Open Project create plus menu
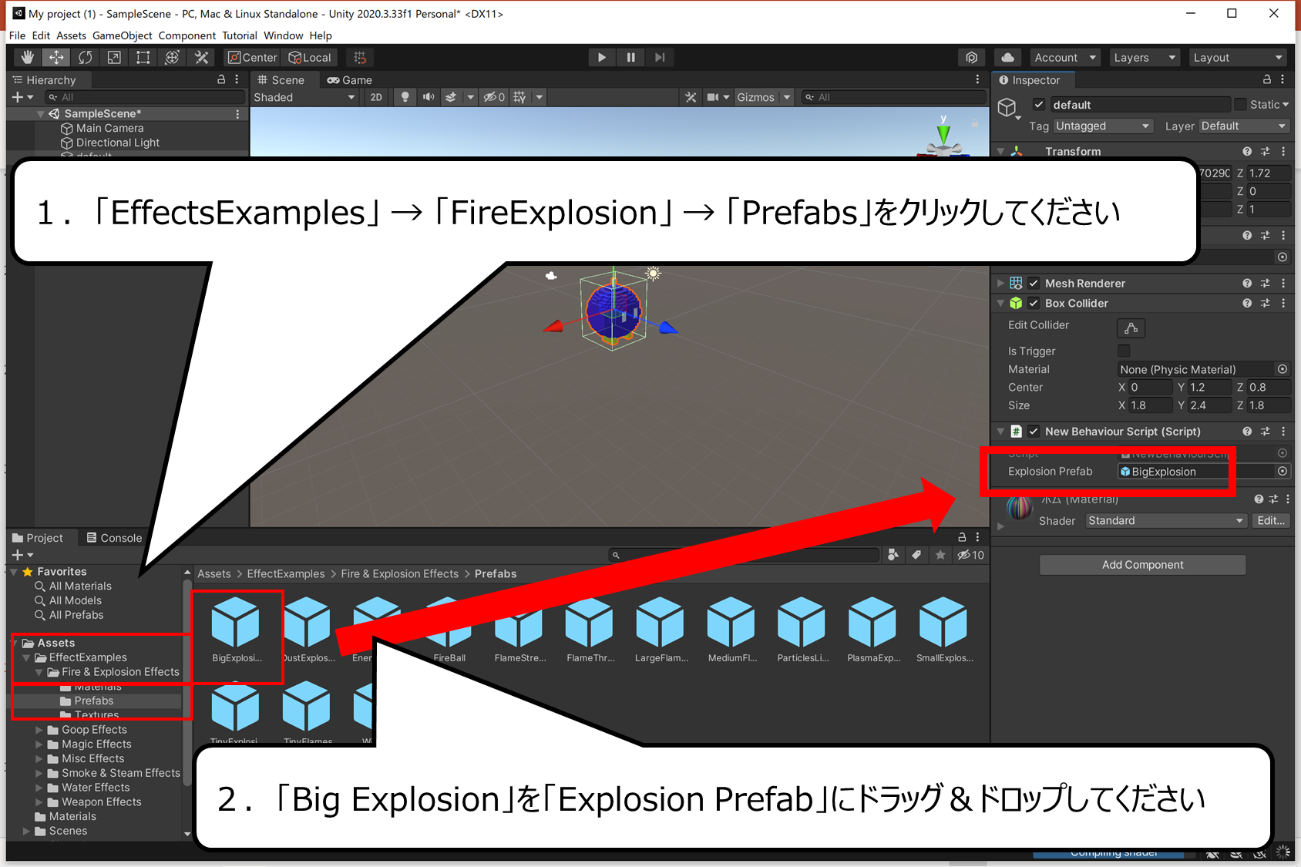1301x867 pixels. [22, 555]
